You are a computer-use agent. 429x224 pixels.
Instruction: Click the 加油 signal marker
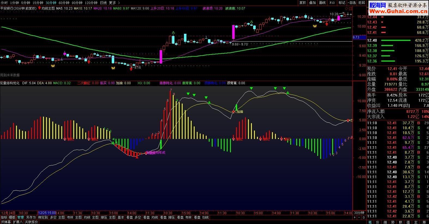click(240, 112)
